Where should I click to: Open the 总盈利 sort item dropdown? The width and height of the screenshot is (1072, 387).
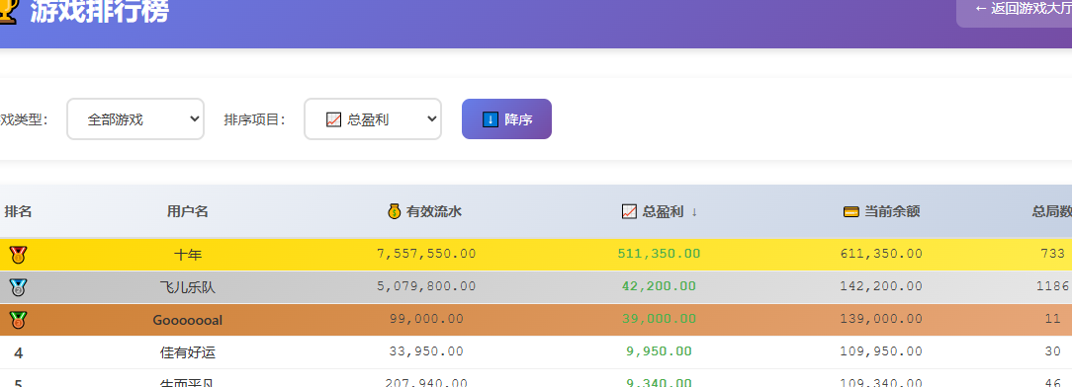tap(373, 119)
